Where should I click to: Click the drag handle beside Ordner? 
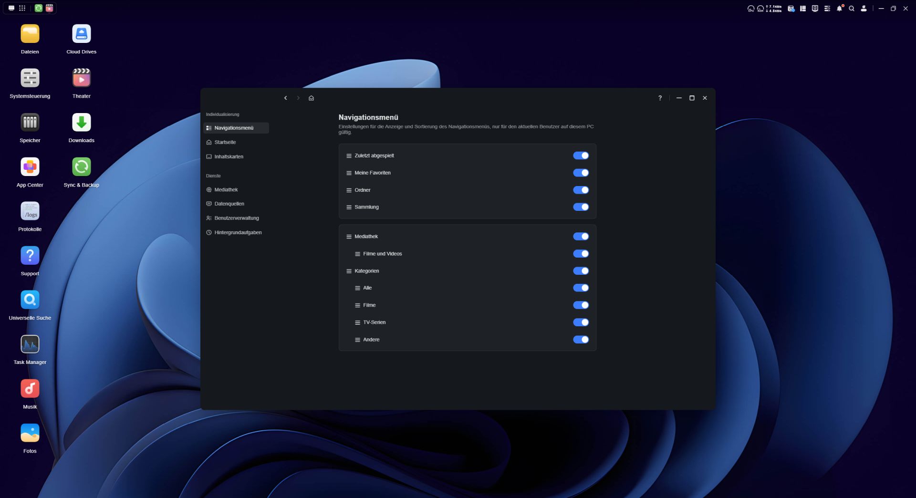349,190
